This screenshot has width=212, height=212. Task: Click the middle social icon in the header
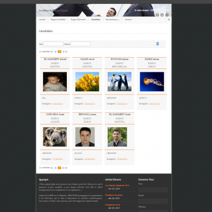pyautogui.click(x=162, y=15)
